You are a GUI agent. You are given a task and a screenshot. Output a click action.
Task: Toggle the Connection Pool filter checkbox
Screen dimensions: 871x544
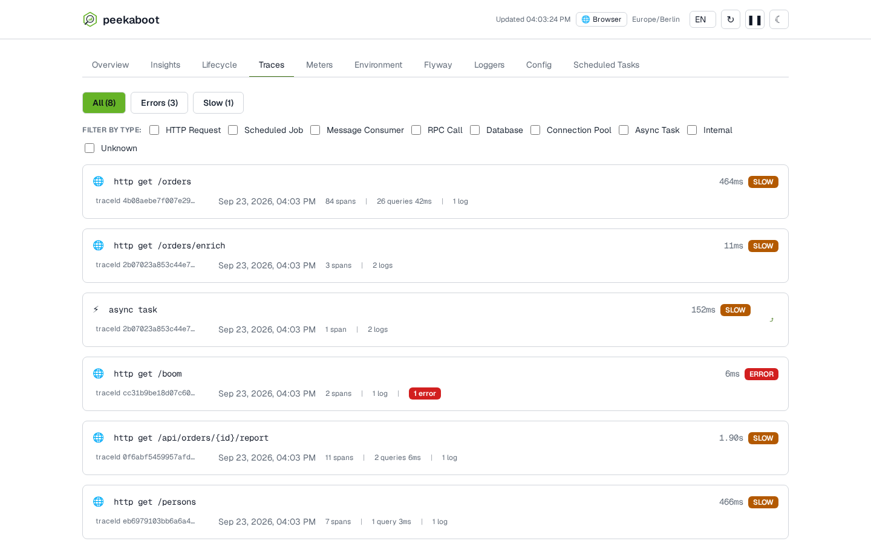535,130
